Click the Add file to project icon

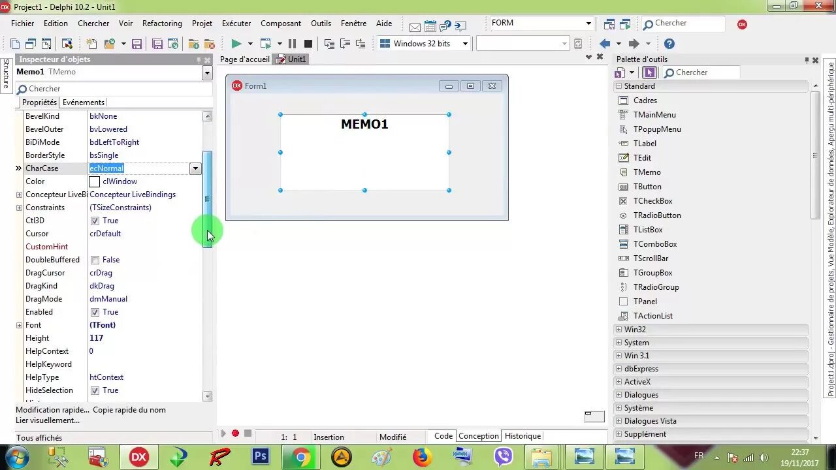(194, 44)
